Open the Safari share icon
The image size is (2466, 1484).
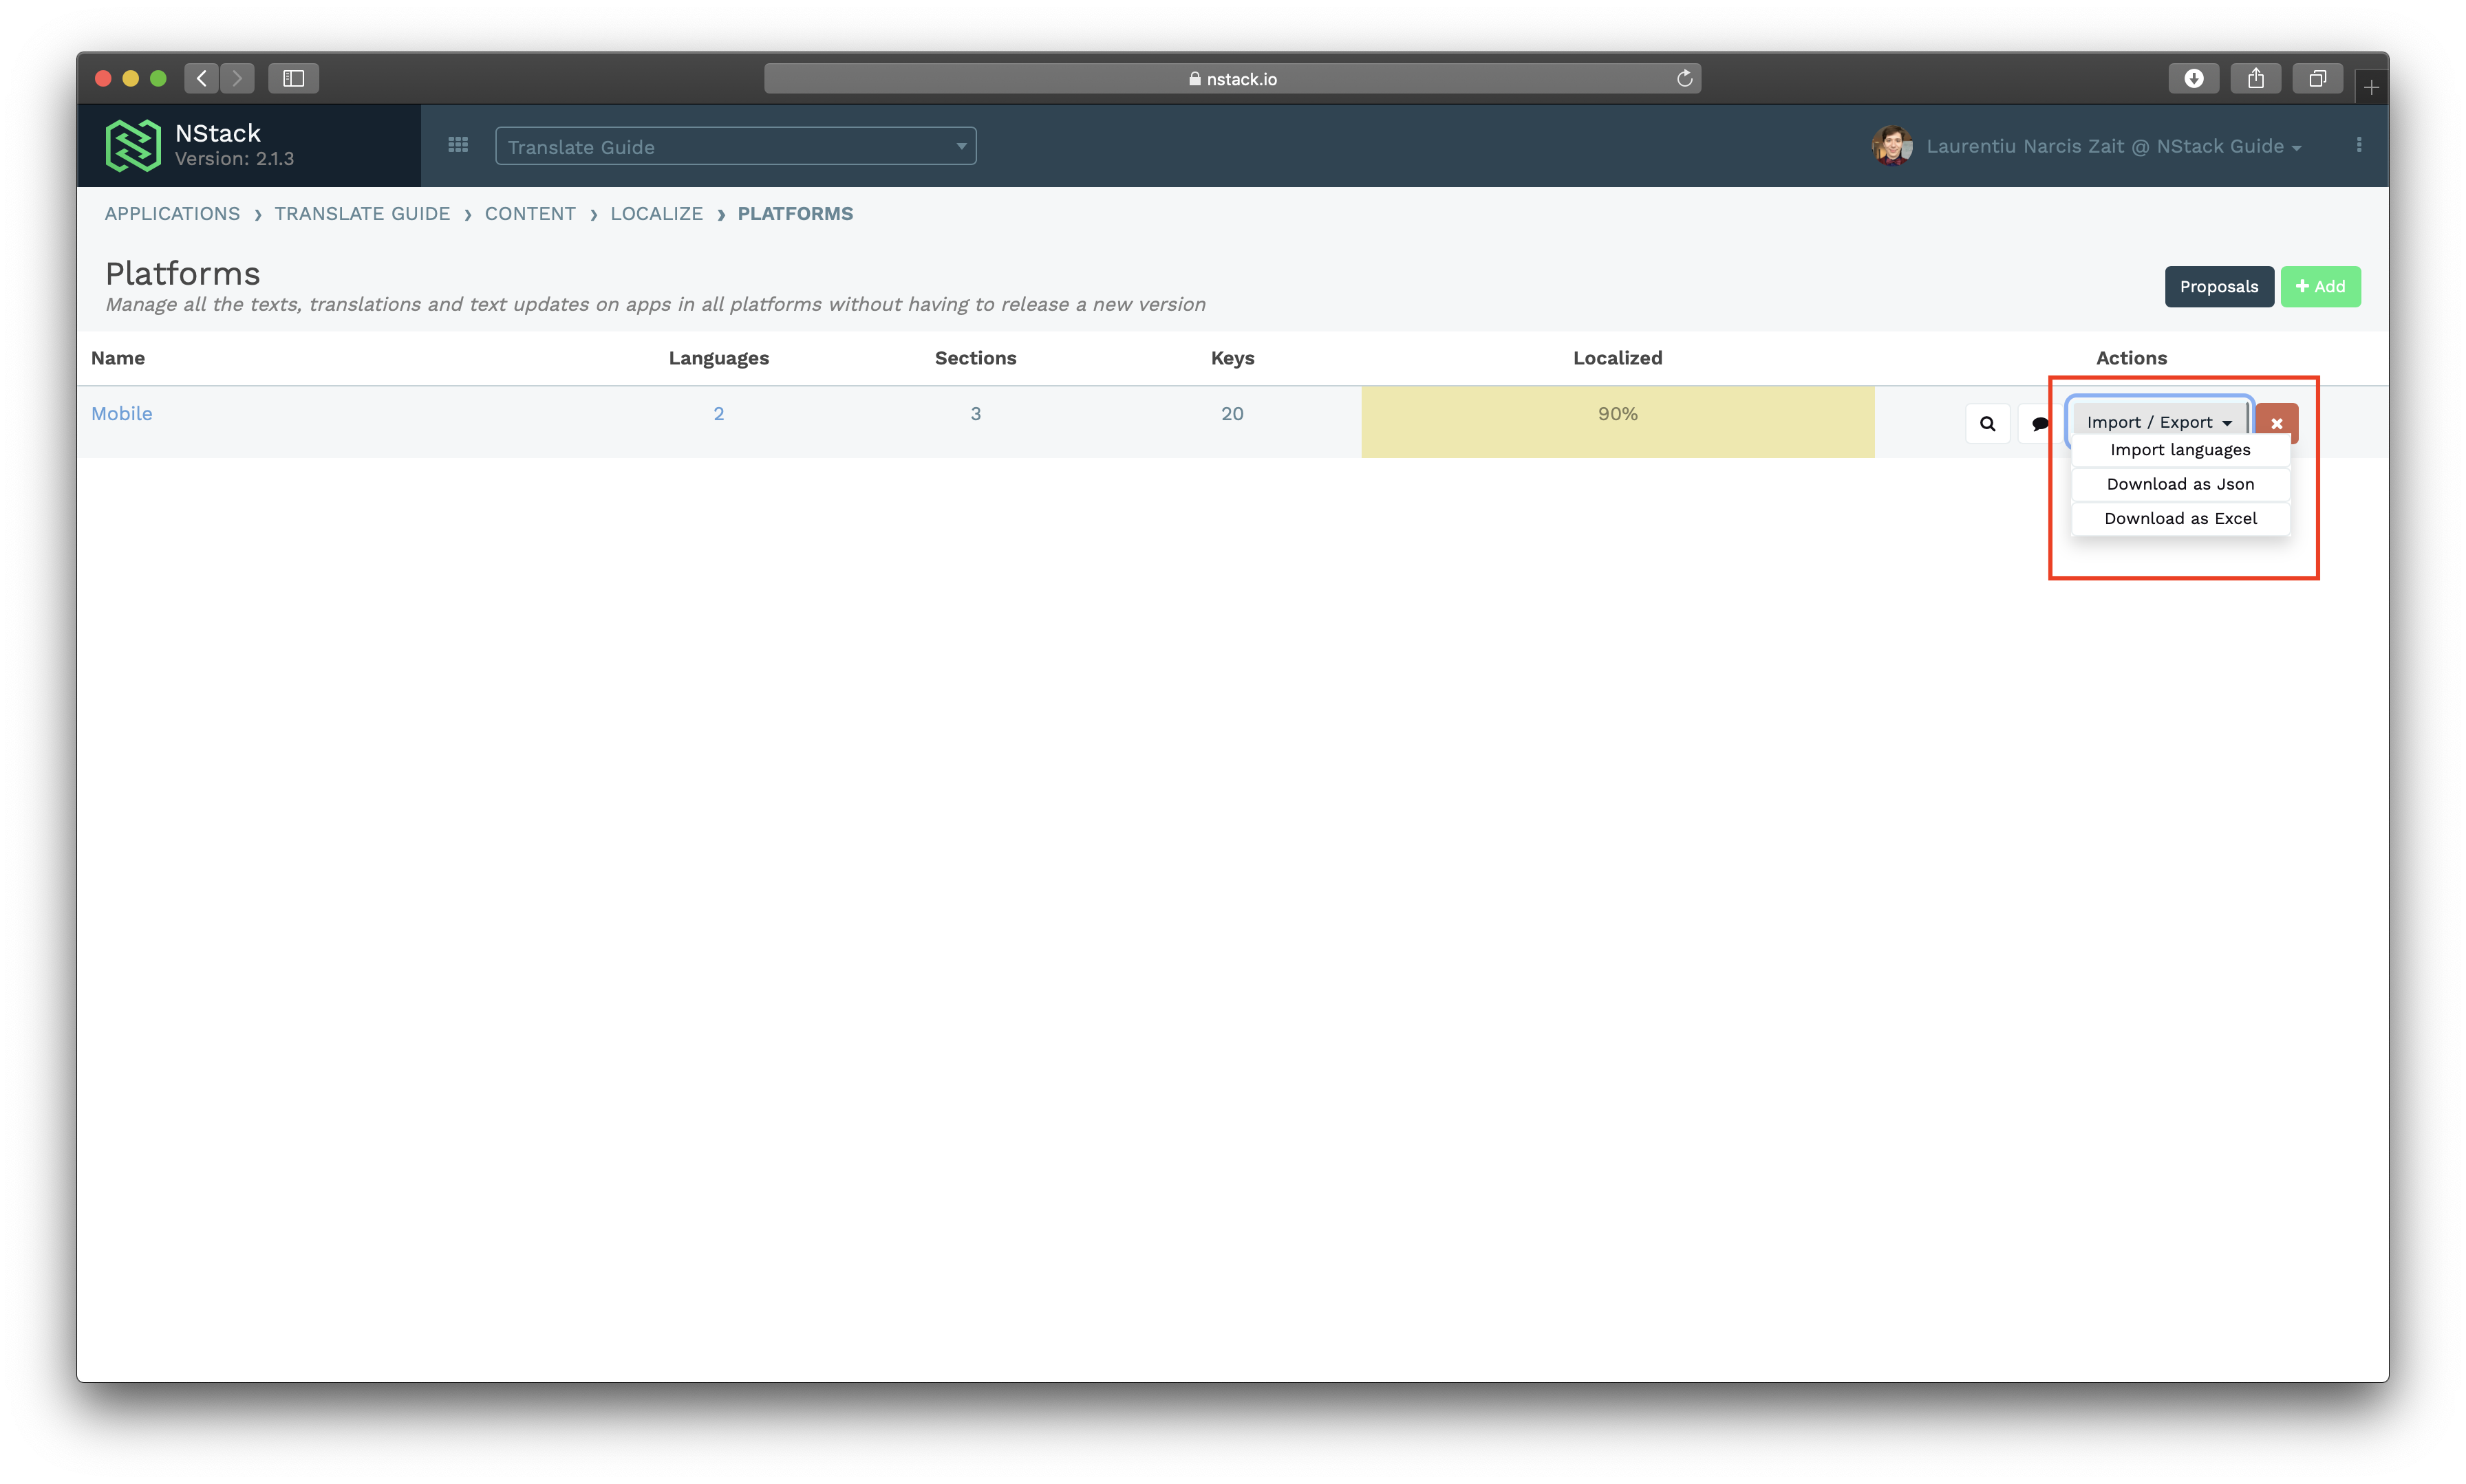coord(2255,78)
